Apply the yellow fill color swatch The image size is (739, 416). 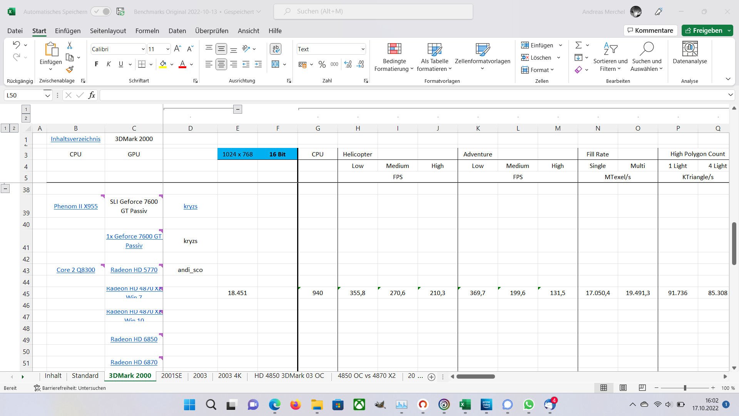pyautogui.click(x=163, y=64)
